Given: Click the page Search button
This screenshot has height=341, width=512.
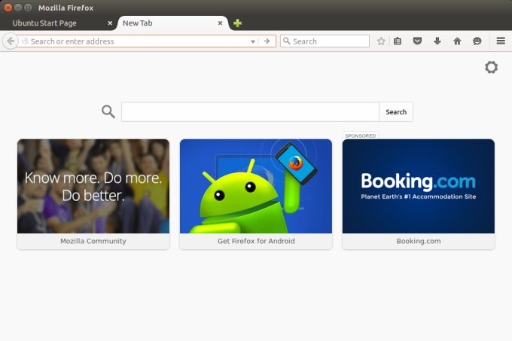Looking at the screenshot, I should [396, 112].
